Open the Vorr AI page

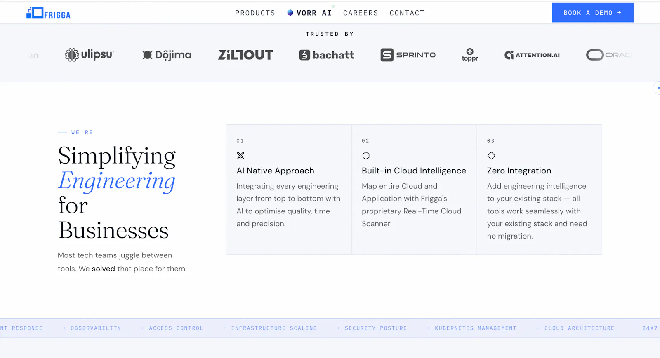(309, 13)
